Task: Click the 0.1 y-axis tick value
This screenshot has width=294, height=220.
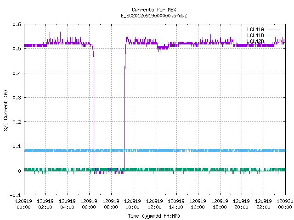Action: (x=17, y=146)
